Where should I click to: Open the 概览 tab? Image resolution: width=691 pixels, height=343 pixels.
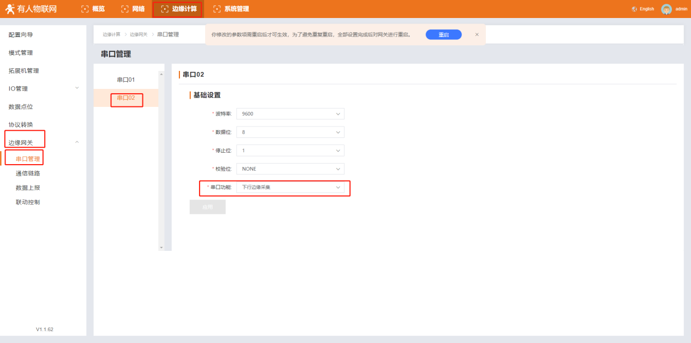coord(93,9)
